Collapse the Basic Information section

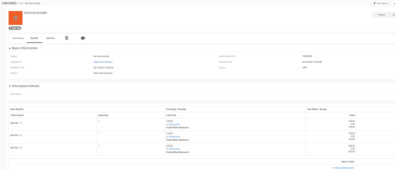coord(10,48)
